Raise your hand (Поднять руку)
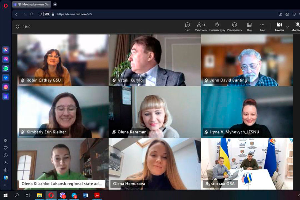 point(217,27)
